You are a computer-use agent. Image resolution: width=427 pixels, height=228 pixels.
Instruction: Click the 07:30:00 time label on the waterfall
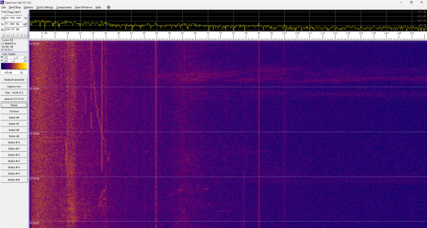(x=35, y=178)
